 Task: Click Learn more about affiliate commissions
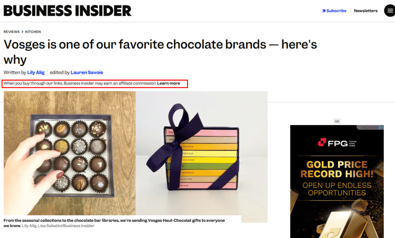coord(168,83)
